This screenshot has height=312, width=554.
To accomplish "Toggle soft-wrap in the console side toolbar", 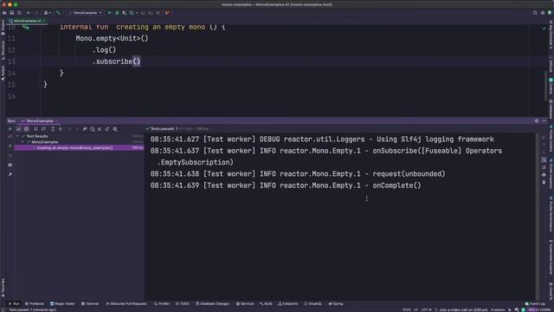I will tap(544, 159).
